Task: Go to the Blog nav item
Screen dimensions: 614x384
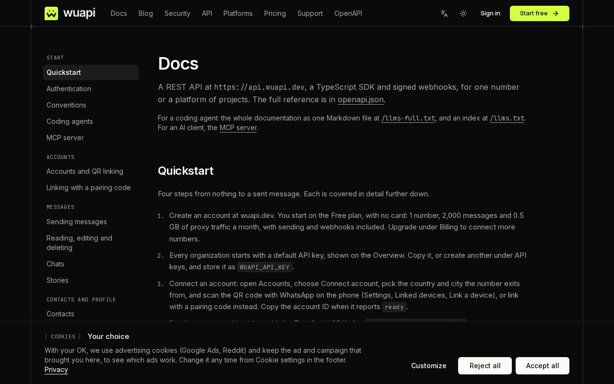Action: coord(146,13)
